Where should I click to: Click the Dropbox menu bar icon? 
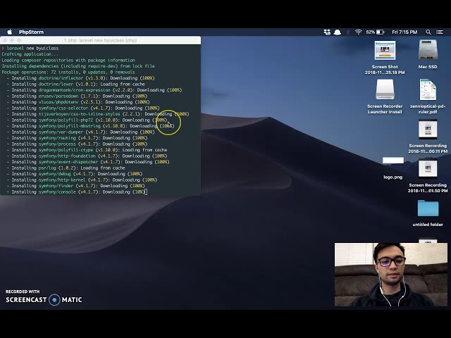click(x=327, y=32)
